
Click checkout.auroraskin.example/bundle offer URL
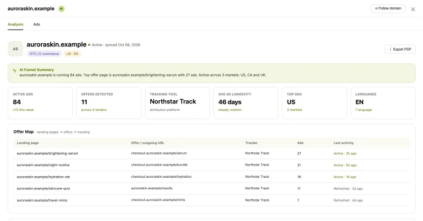click(x=159, y=165)
